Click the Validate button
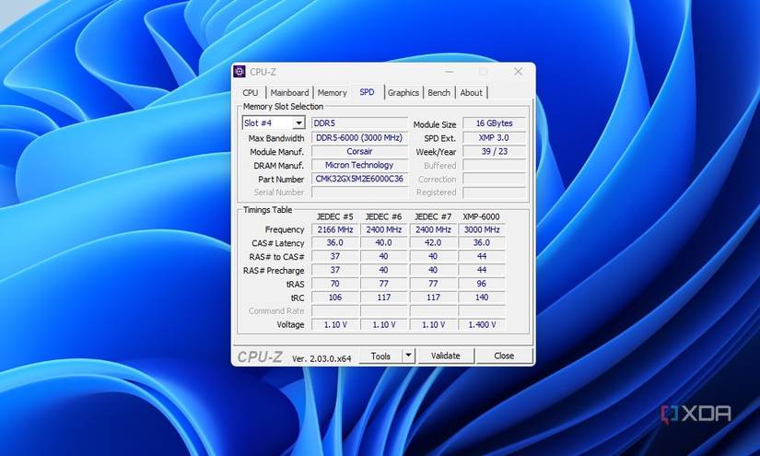 [446, 356]
